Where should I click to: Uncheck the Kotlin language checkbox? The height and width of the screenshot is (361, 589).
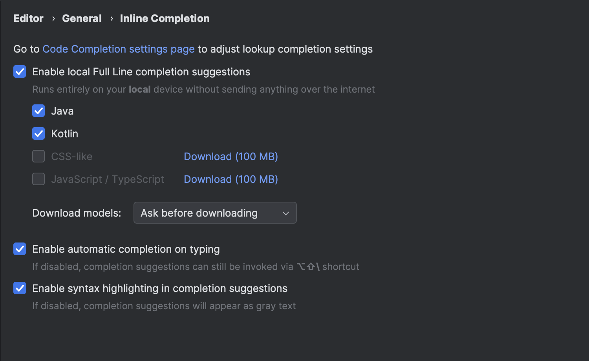tap(38, 134)
